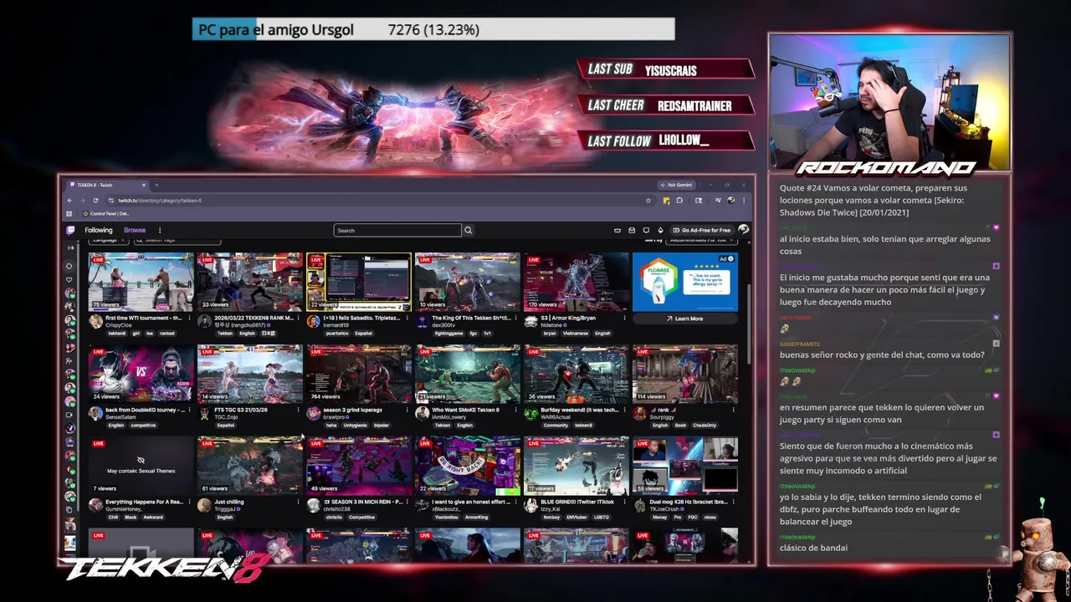Image resolution: width=1071 pixels, height=602 pixels.
Task: Open the three-dot More menu beside Browse
Action: click(160, 230)
